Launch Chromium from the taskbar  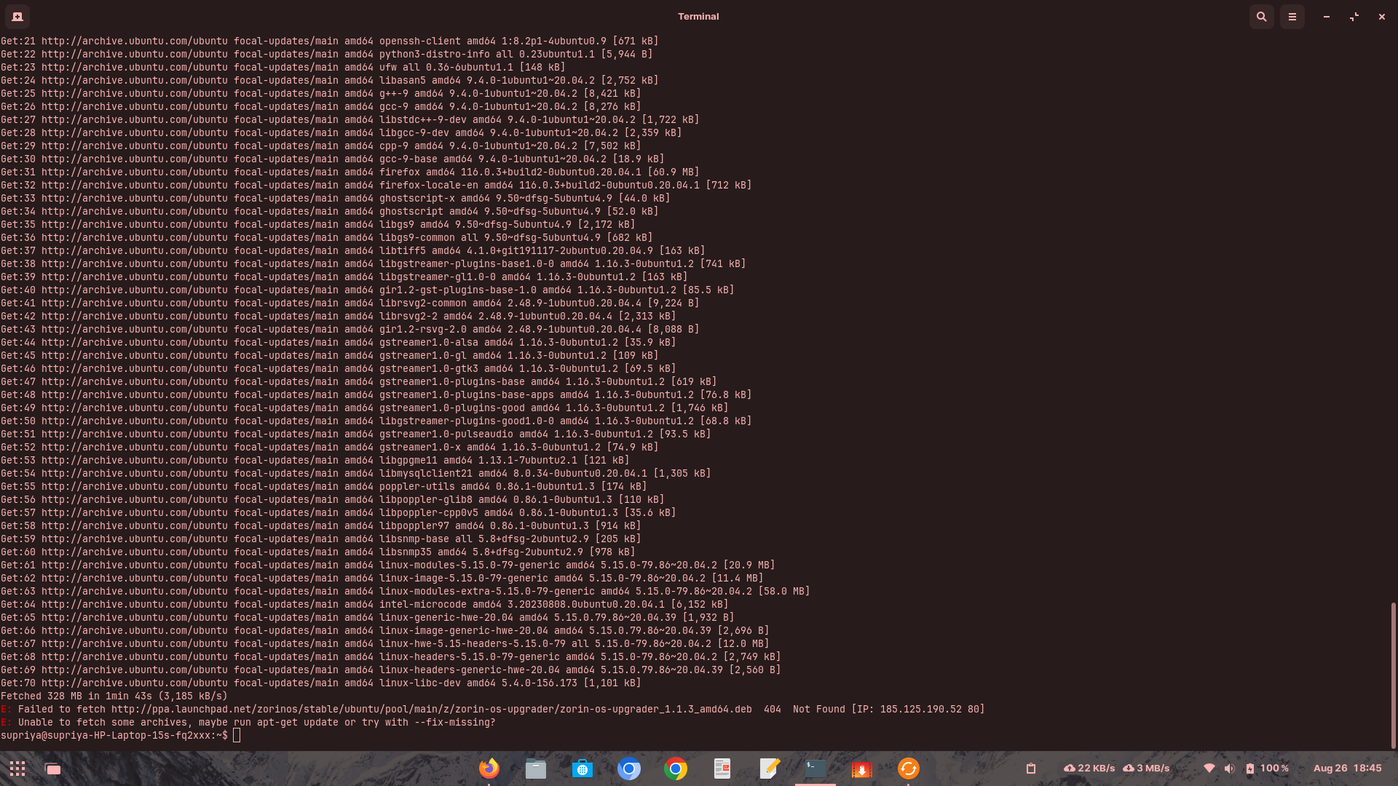point(629,769)
